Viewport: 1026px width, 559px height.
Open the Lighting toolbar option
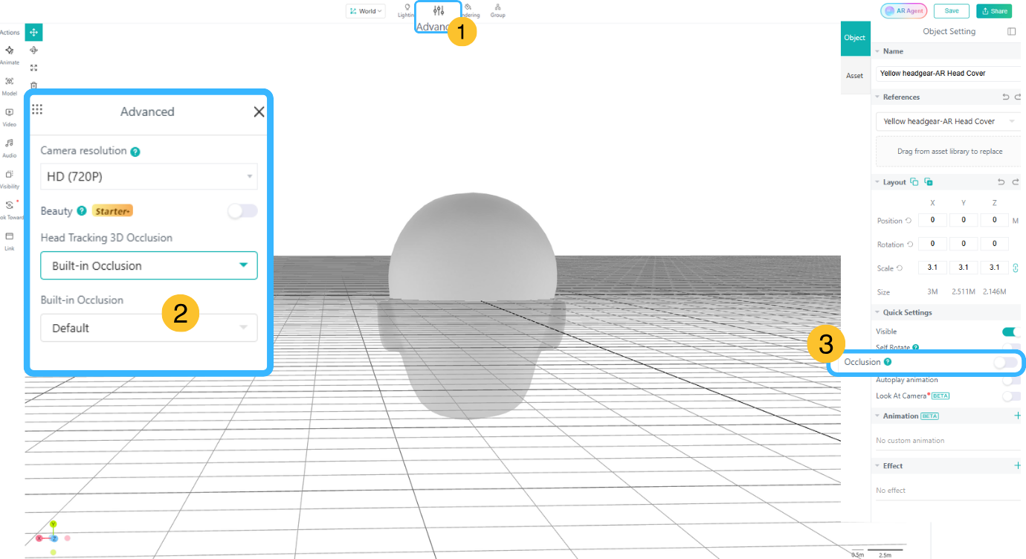click(x=407, y=10)
